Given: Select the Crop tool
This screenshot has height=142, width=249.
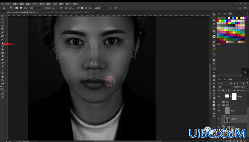Looking at the screenshot, I should point(2,29).
